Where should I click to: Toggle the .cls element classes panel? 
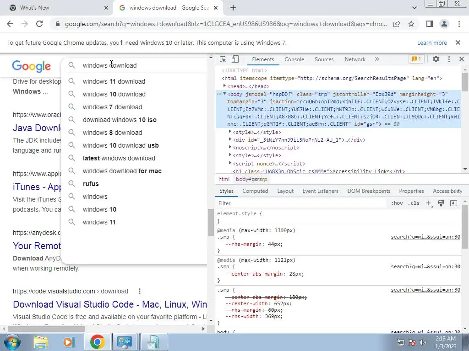point(414,203)
